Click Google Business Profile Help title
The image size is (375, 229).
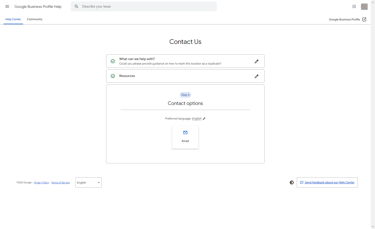coord(38,7)
